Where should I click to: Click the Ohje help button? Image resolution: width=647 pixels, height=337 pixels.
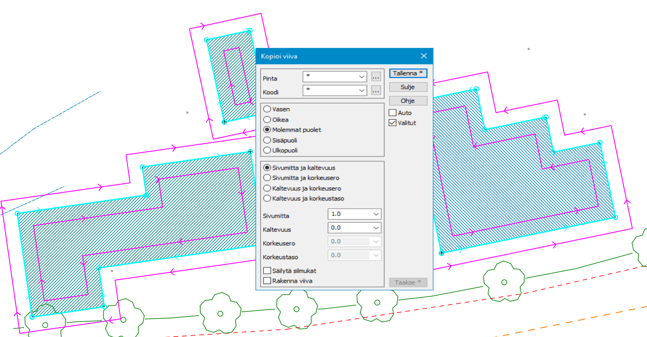(x=408, y=101)
